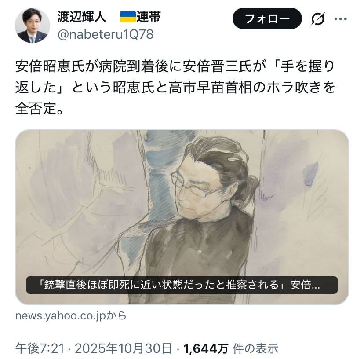Click the tweet's first line starting 安倍昭恵氏が
Screen dimensions: 364x359
tap(175, 67)
